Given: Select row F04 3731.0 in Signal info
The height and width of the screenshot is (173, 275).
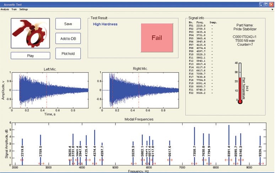Looking at the screenshot, I should [201, 35].
